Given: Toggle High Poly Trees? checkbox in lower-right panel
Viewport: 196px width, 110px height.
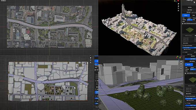Looking at the screenshot, I should pos(190,100).
